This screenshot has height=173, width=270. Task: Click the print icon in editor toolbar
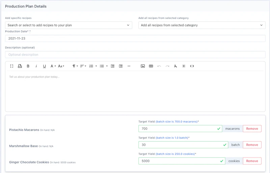pos(20,66)
